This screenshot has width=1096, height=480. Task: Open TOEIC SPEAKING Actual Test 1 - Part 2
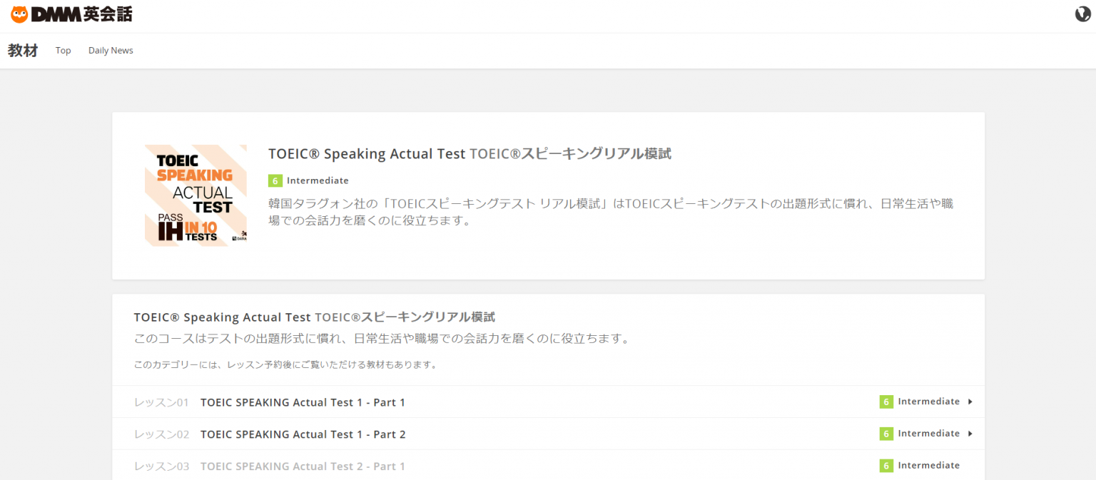[303, 434]
